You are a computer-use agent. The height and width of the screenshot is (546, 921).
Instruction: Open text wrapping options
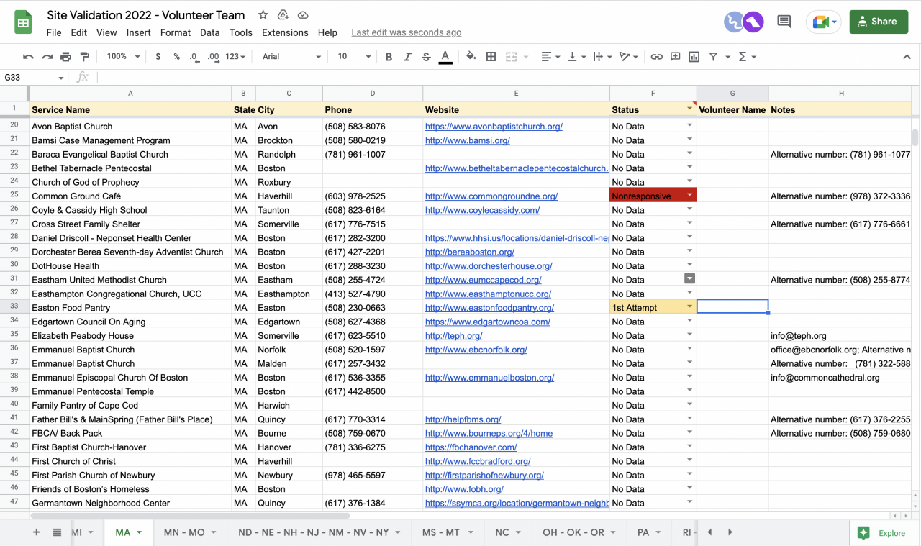click(x=602, y=57)
